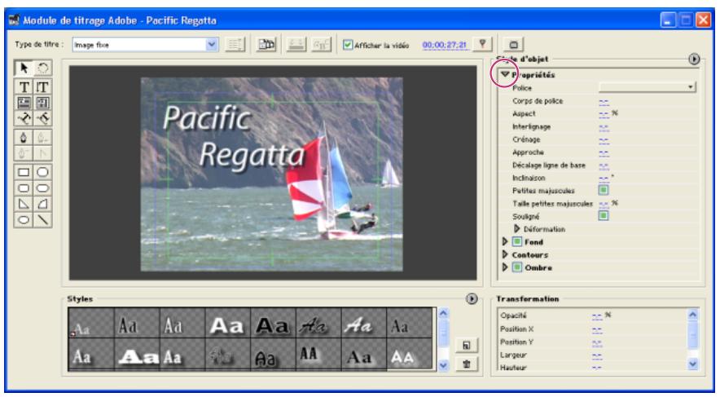
Task: Click the Corps de police value
Action: coord(604,102)
